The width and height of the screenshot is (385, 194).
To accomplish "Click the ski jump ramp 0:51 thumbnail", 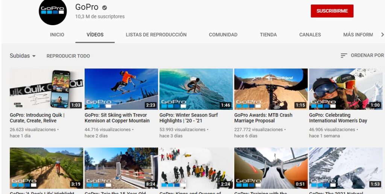I will pyautogui.click(x=271, y=168).
